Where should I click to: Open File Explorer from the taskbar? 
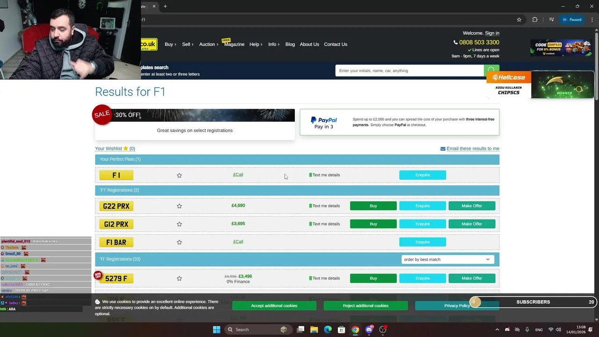click(x=314, y=330)
